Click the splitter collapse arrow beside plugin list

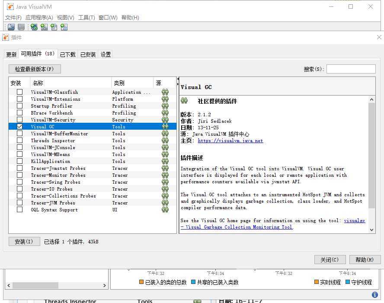pyautogui.click(x=178, y=79)
